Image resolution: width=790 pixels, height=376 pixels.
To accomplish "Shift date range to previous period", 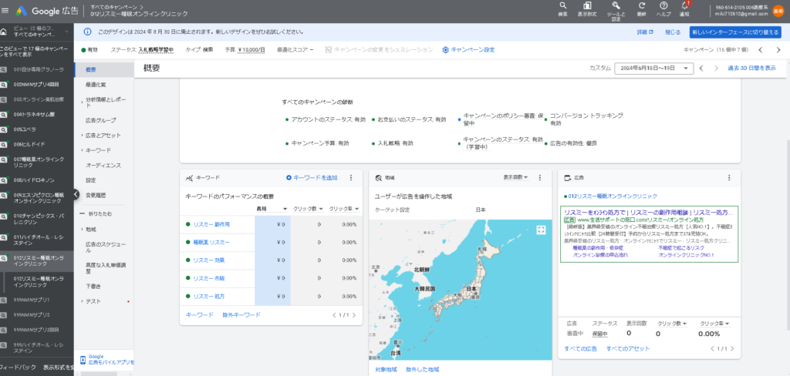I will point(701,69).
